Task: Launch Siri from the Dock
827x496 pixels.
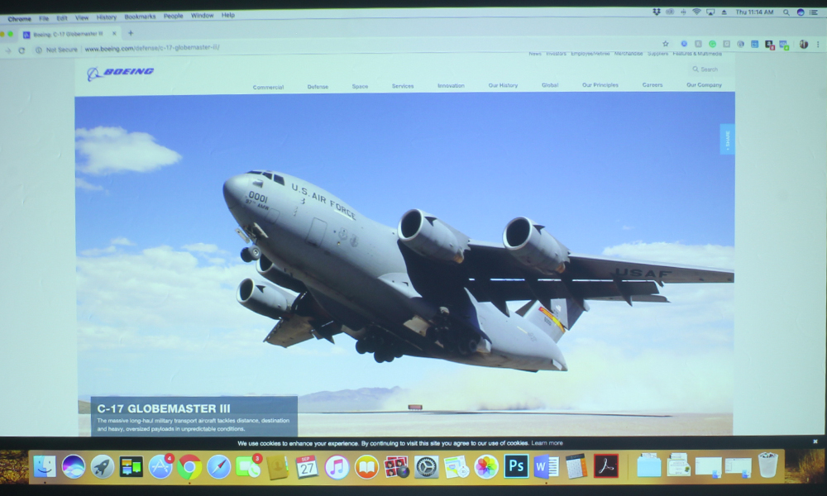Action: point(74,467)
